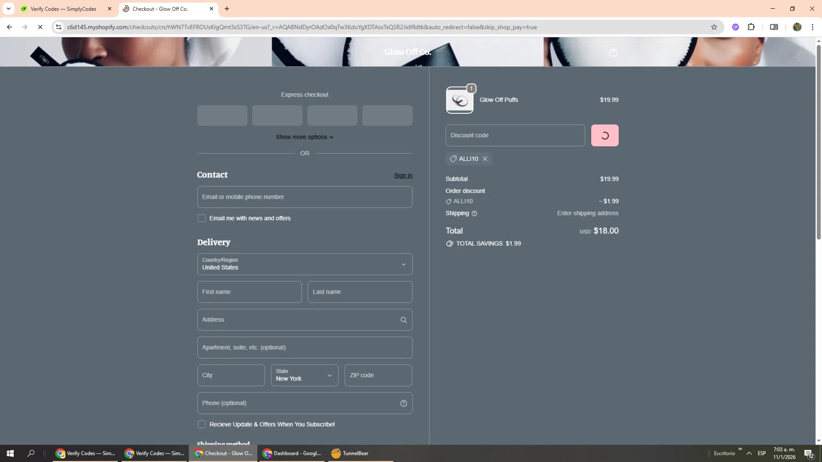View site information icon in address bar

[x=59, y=27]
